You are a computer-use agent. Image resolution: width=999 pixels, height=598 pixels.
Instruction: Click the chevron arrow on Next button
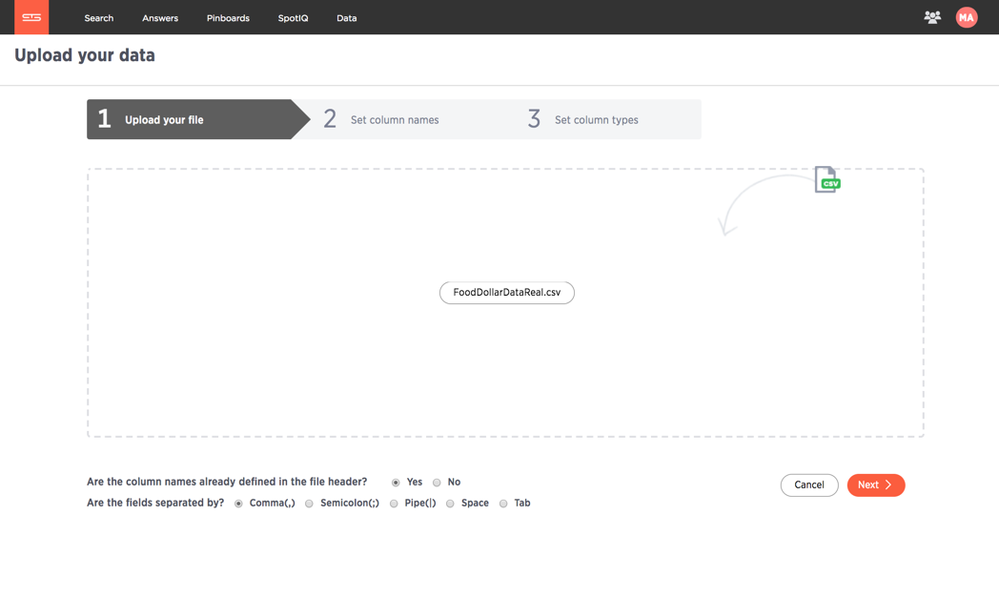point(888,485)
